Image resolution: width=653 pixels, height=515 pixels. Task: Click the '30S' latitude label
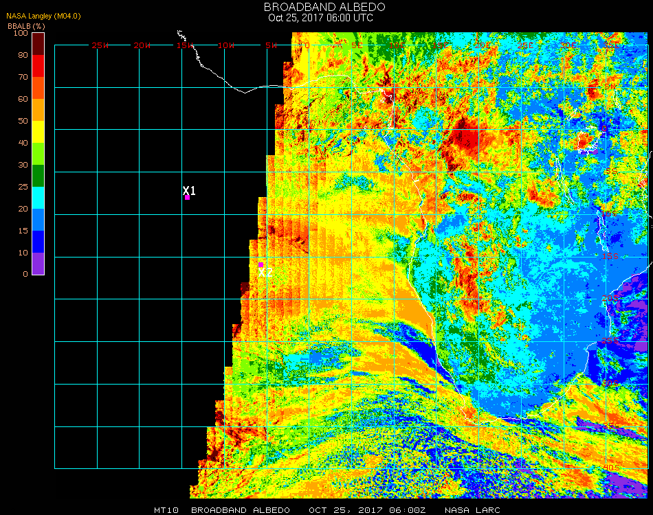[x=611, y=384]
